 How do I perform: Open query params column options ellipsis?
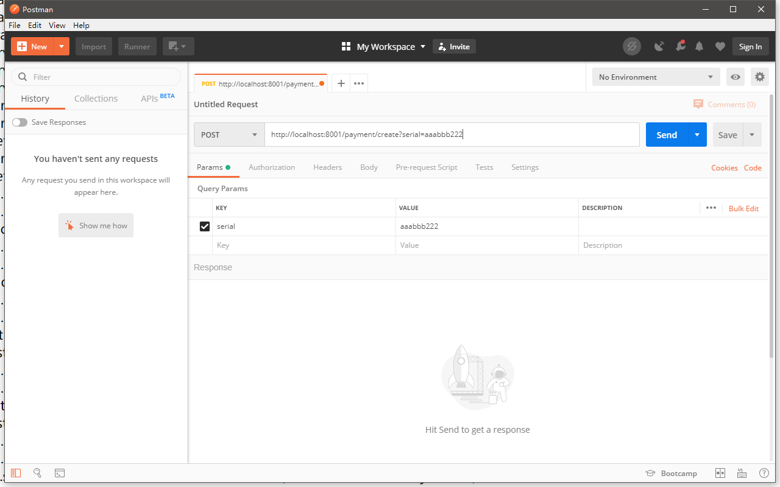pos(711,208)
